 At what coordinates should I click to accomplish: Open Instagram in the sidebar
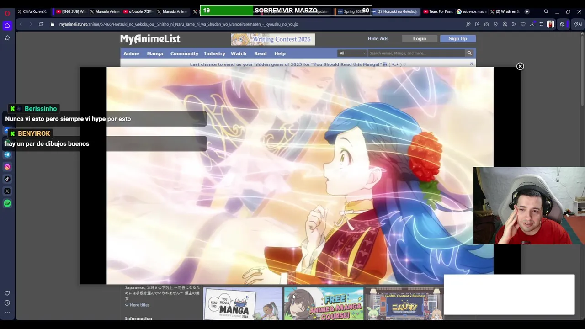[x=7, y=167]
